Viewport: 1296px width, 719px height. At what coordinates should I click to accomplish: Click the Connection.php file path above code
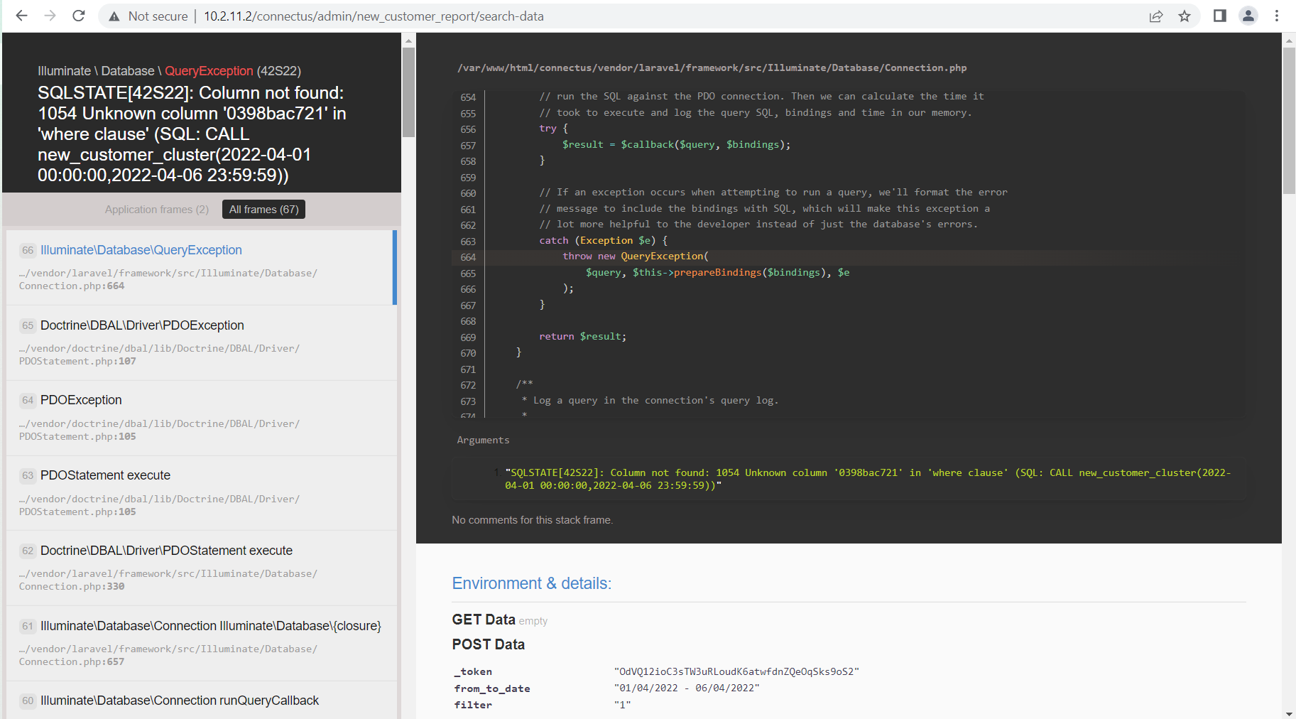[712, 67]
